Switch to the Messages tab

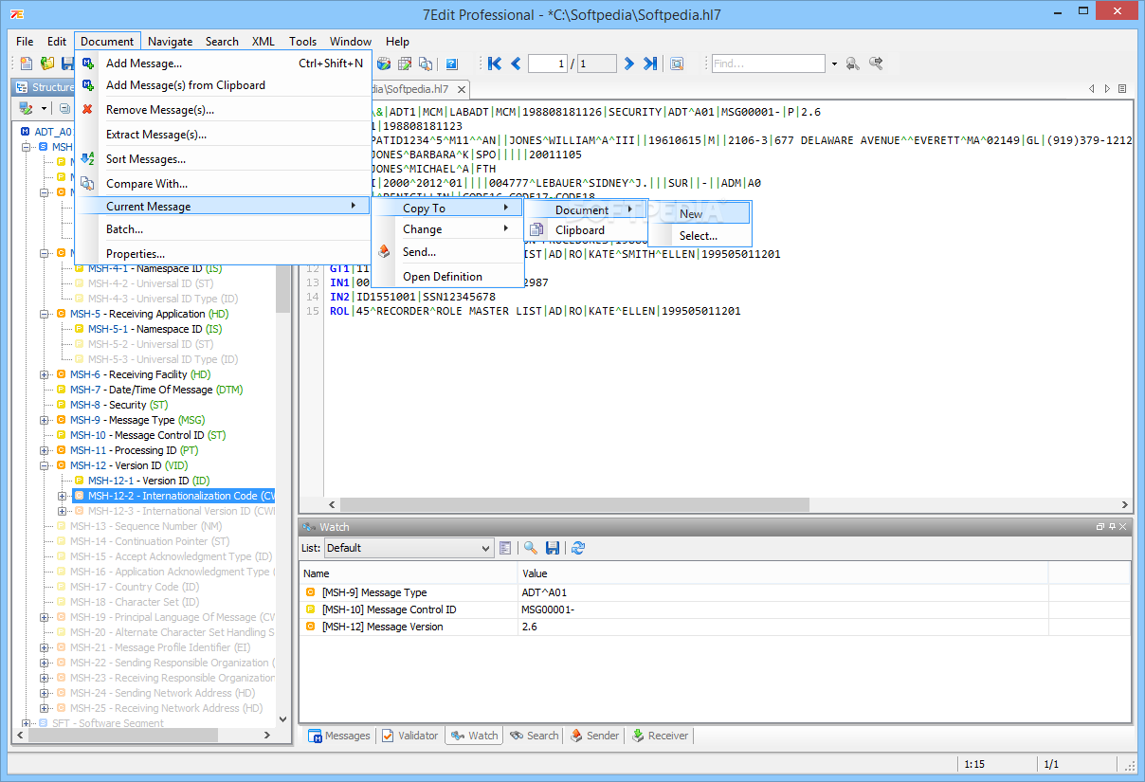tap(338, 736)
